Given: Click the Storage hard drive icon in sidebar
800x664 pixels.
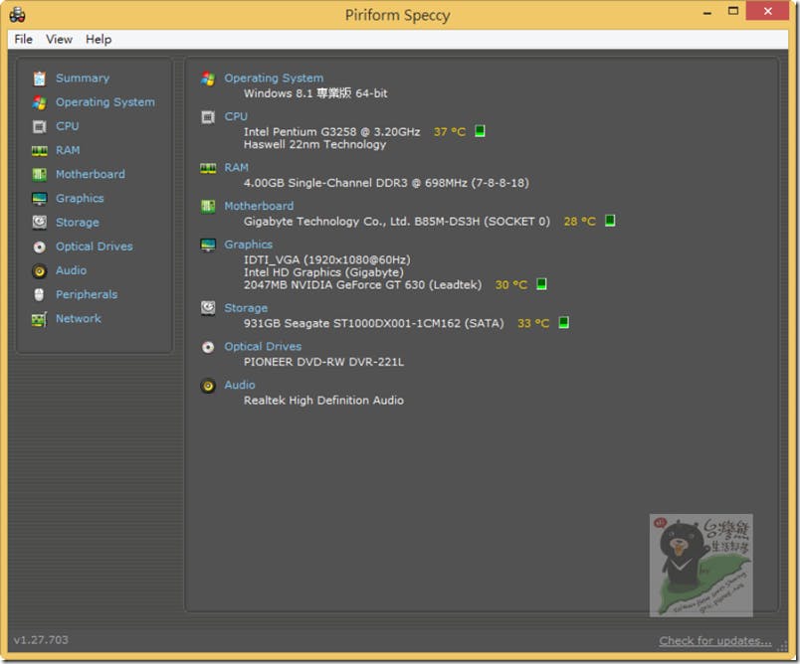Looking at the screenshot, I should point(39,223).
